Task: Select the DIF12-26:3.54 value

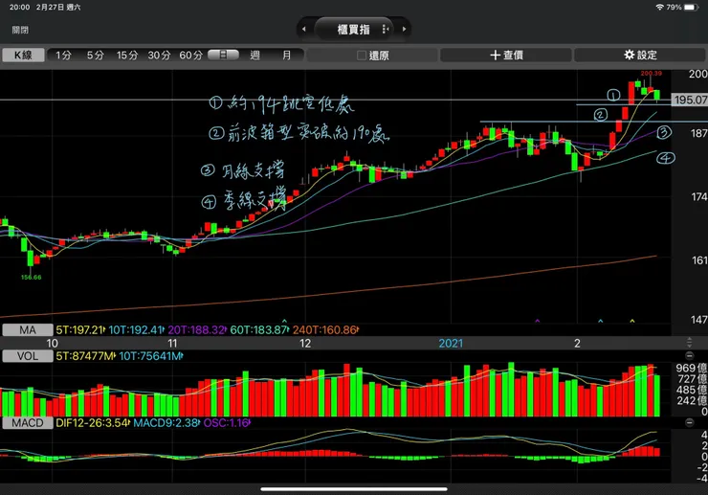Action: 93,423
